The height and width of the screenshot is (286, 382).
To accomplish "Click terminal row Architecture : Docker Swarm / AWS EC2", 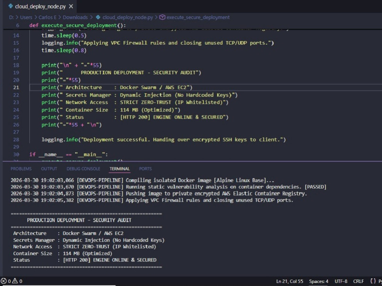I will pyautogui.click(x=68, y=233).
